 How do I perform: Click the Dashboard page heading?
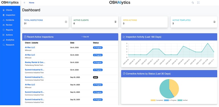(x=31, y=10)
